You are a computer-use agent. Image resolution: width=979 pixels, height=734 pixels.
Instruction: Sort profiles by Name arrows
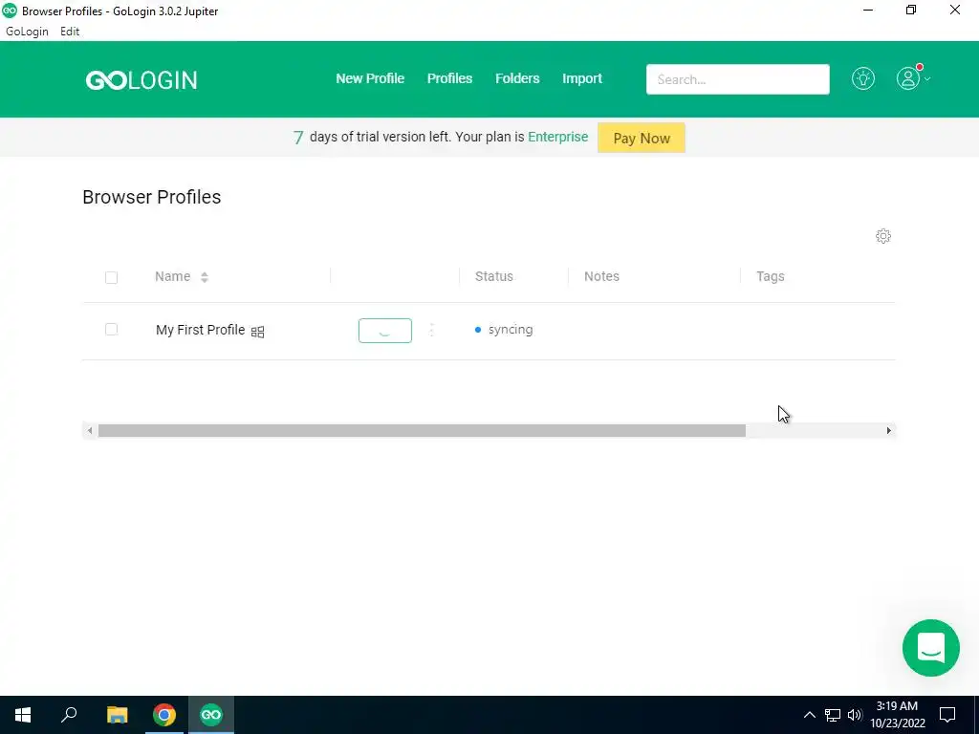tap(205, 277)
